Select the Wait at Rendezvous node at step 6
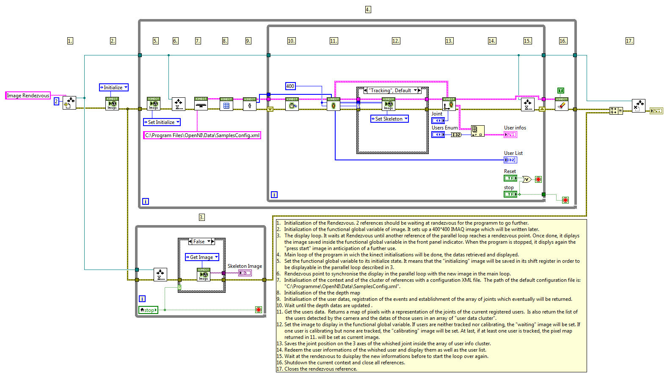670x377 pixels. pyautogui.click(x=179, y=104)
